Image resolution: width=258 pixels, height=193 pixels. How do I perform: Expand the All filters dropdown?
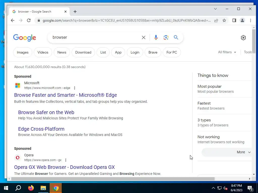[x=227, y=52]
